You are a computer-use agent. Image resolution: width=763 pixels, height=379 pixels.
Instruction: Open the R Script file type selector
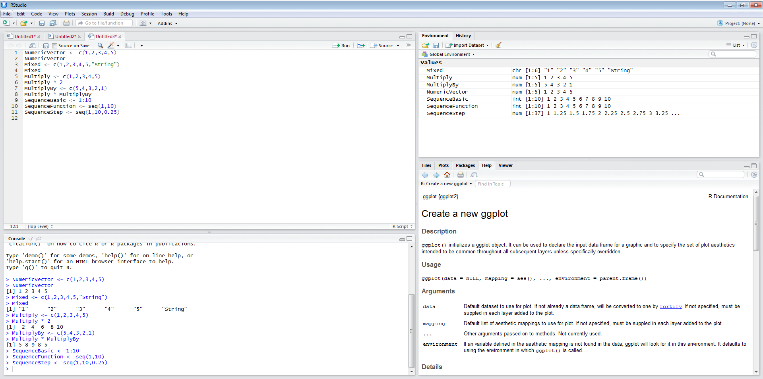pyautogui.click(x=402, y=226)
